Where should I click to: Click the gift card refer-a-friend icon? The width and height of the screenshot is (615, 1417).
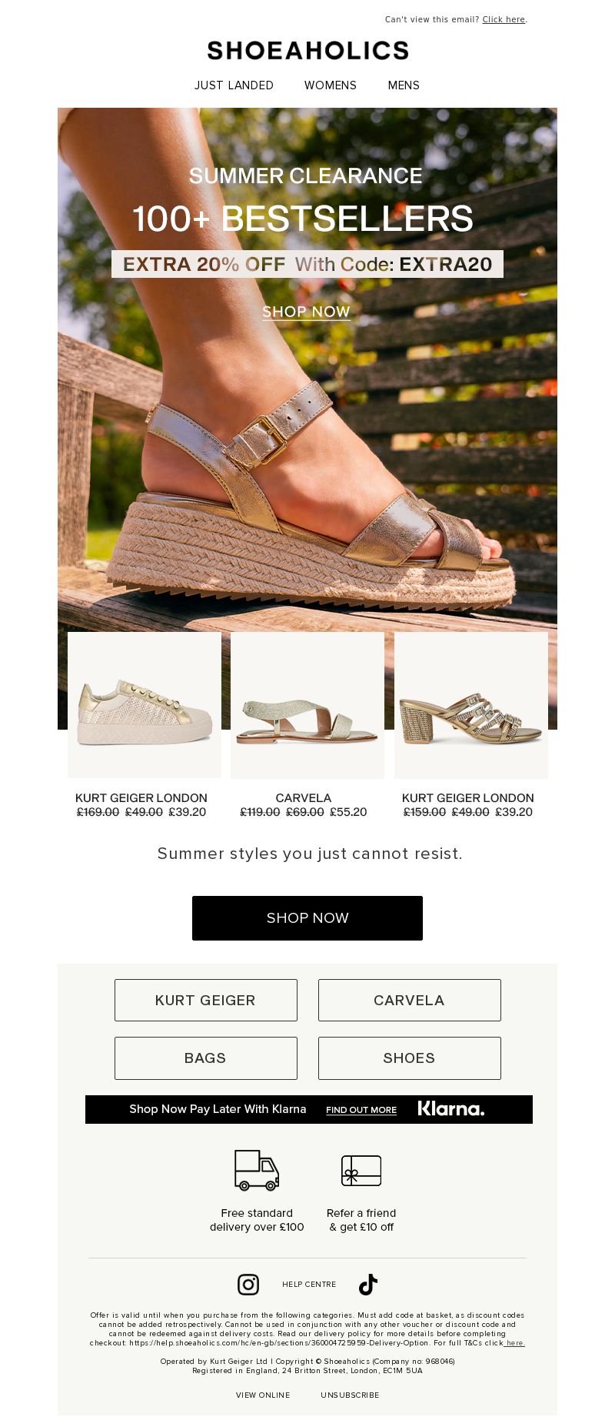361,1170
